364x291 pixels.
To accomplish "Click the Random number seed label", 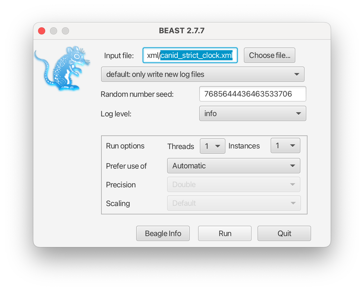I will (x=137, y=94).
